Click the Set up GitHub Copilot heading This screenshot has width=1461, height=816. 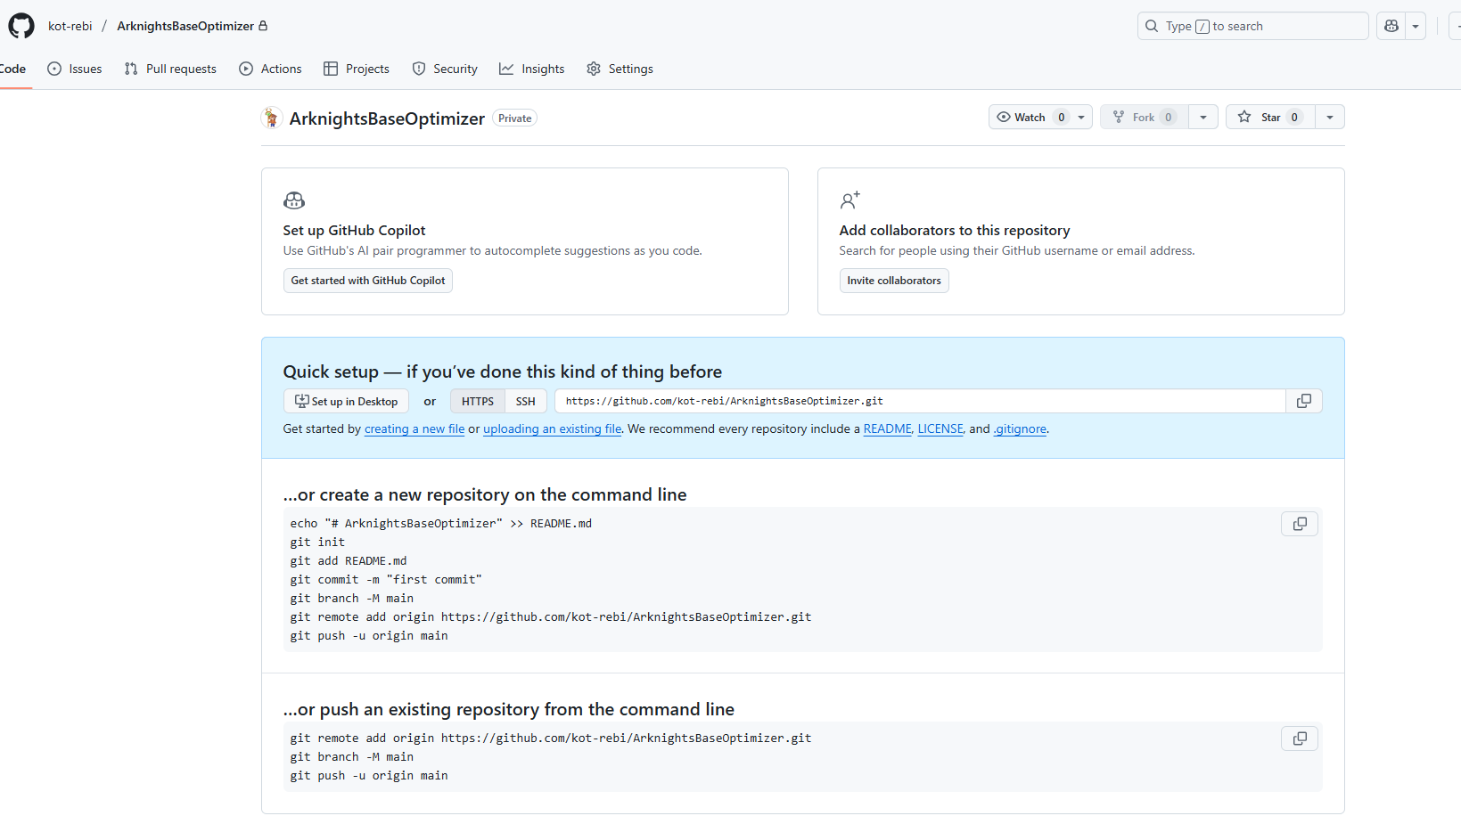pyautogui.click(x=355, y=230)
